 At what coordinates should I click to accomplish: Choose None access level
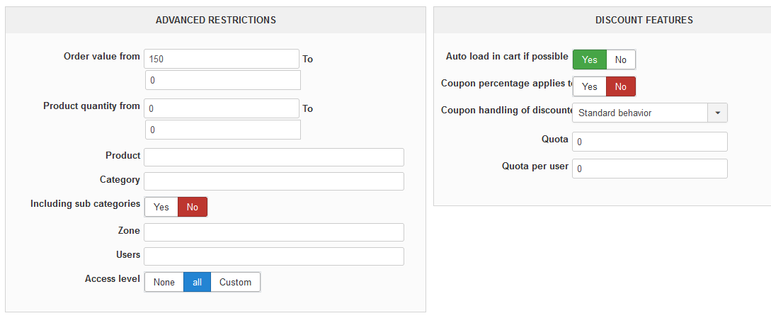click(x=164, y=282)
